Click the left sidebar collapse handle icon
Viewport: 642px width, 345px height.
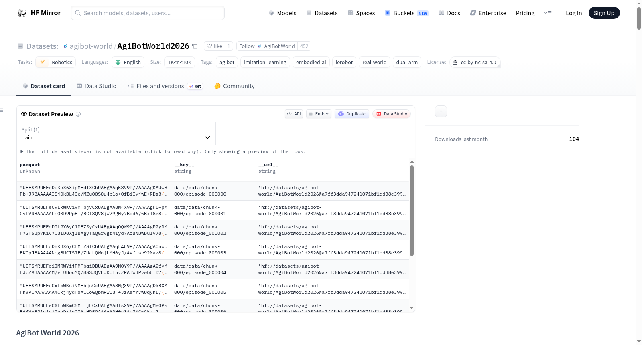pyautogui.click(x=2, y=110)
